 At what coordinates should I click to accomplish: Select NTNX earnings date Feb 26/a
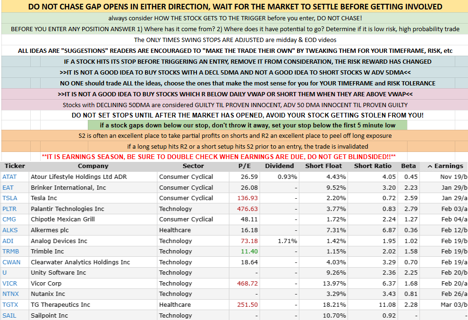[x=454, y=294]
